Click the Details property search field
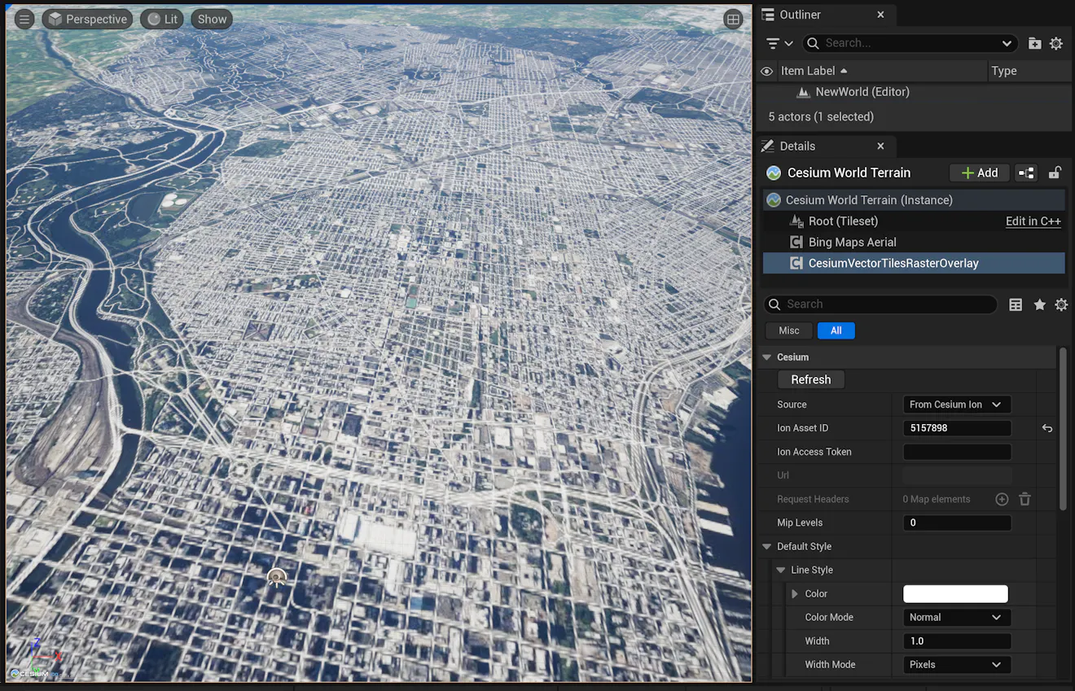This screenshot has width=1075, height=691. [x=881, y=304]
